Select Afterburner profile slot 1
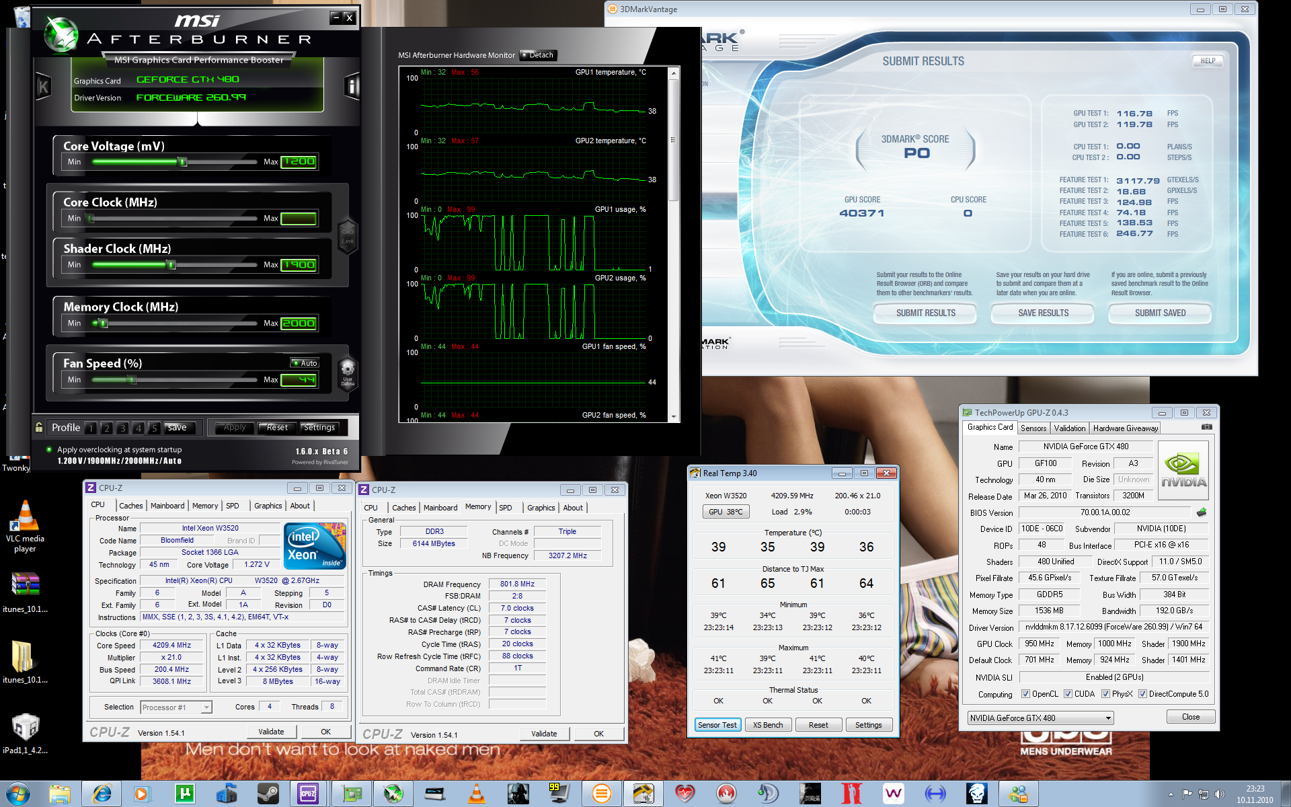 coord(91,428)
